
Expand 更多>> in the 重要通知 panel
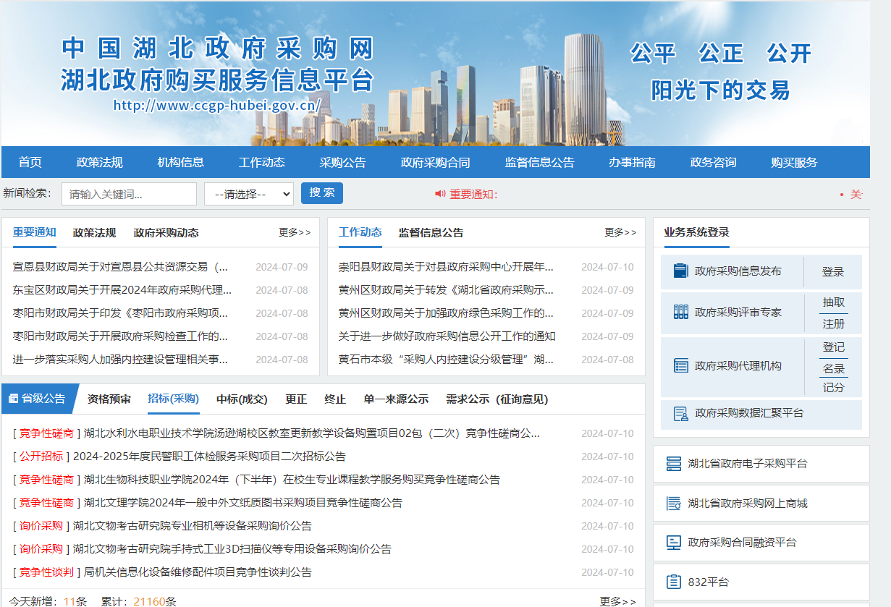[295, 232]
